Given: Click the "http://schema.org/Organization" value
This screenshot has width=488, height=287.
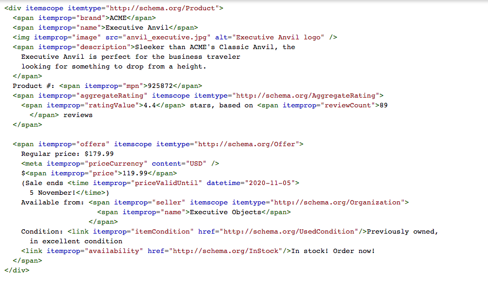Looking at the screenshot, I should tap(337, 202).
